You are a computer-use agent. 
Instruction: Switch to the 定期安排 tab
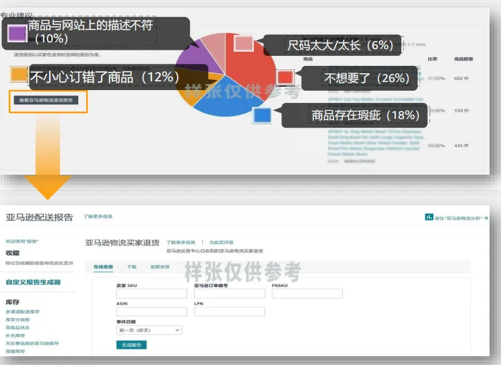[160, 267]
